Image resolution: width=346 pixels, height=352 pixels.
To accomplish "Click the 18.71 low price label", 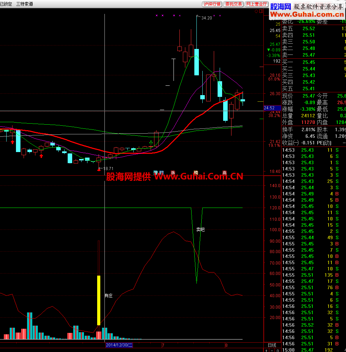I will [x=108, y=169].
